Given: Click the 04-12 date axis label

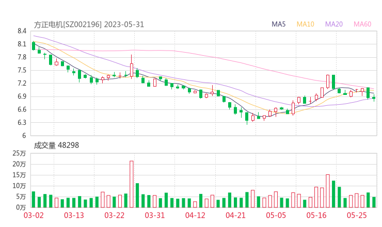Looking at the screenshot, I should [x=195, y=215].
